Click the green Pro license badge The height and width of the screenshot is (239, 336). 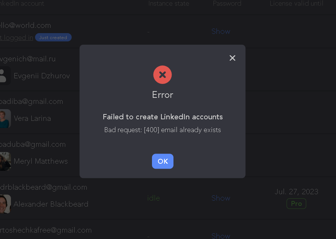pyautogui.click(x=296, y=204)
